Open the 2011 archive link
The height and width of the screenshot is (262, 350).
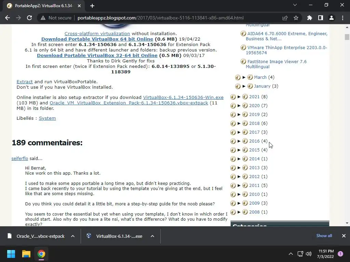(x=254, y=185)
